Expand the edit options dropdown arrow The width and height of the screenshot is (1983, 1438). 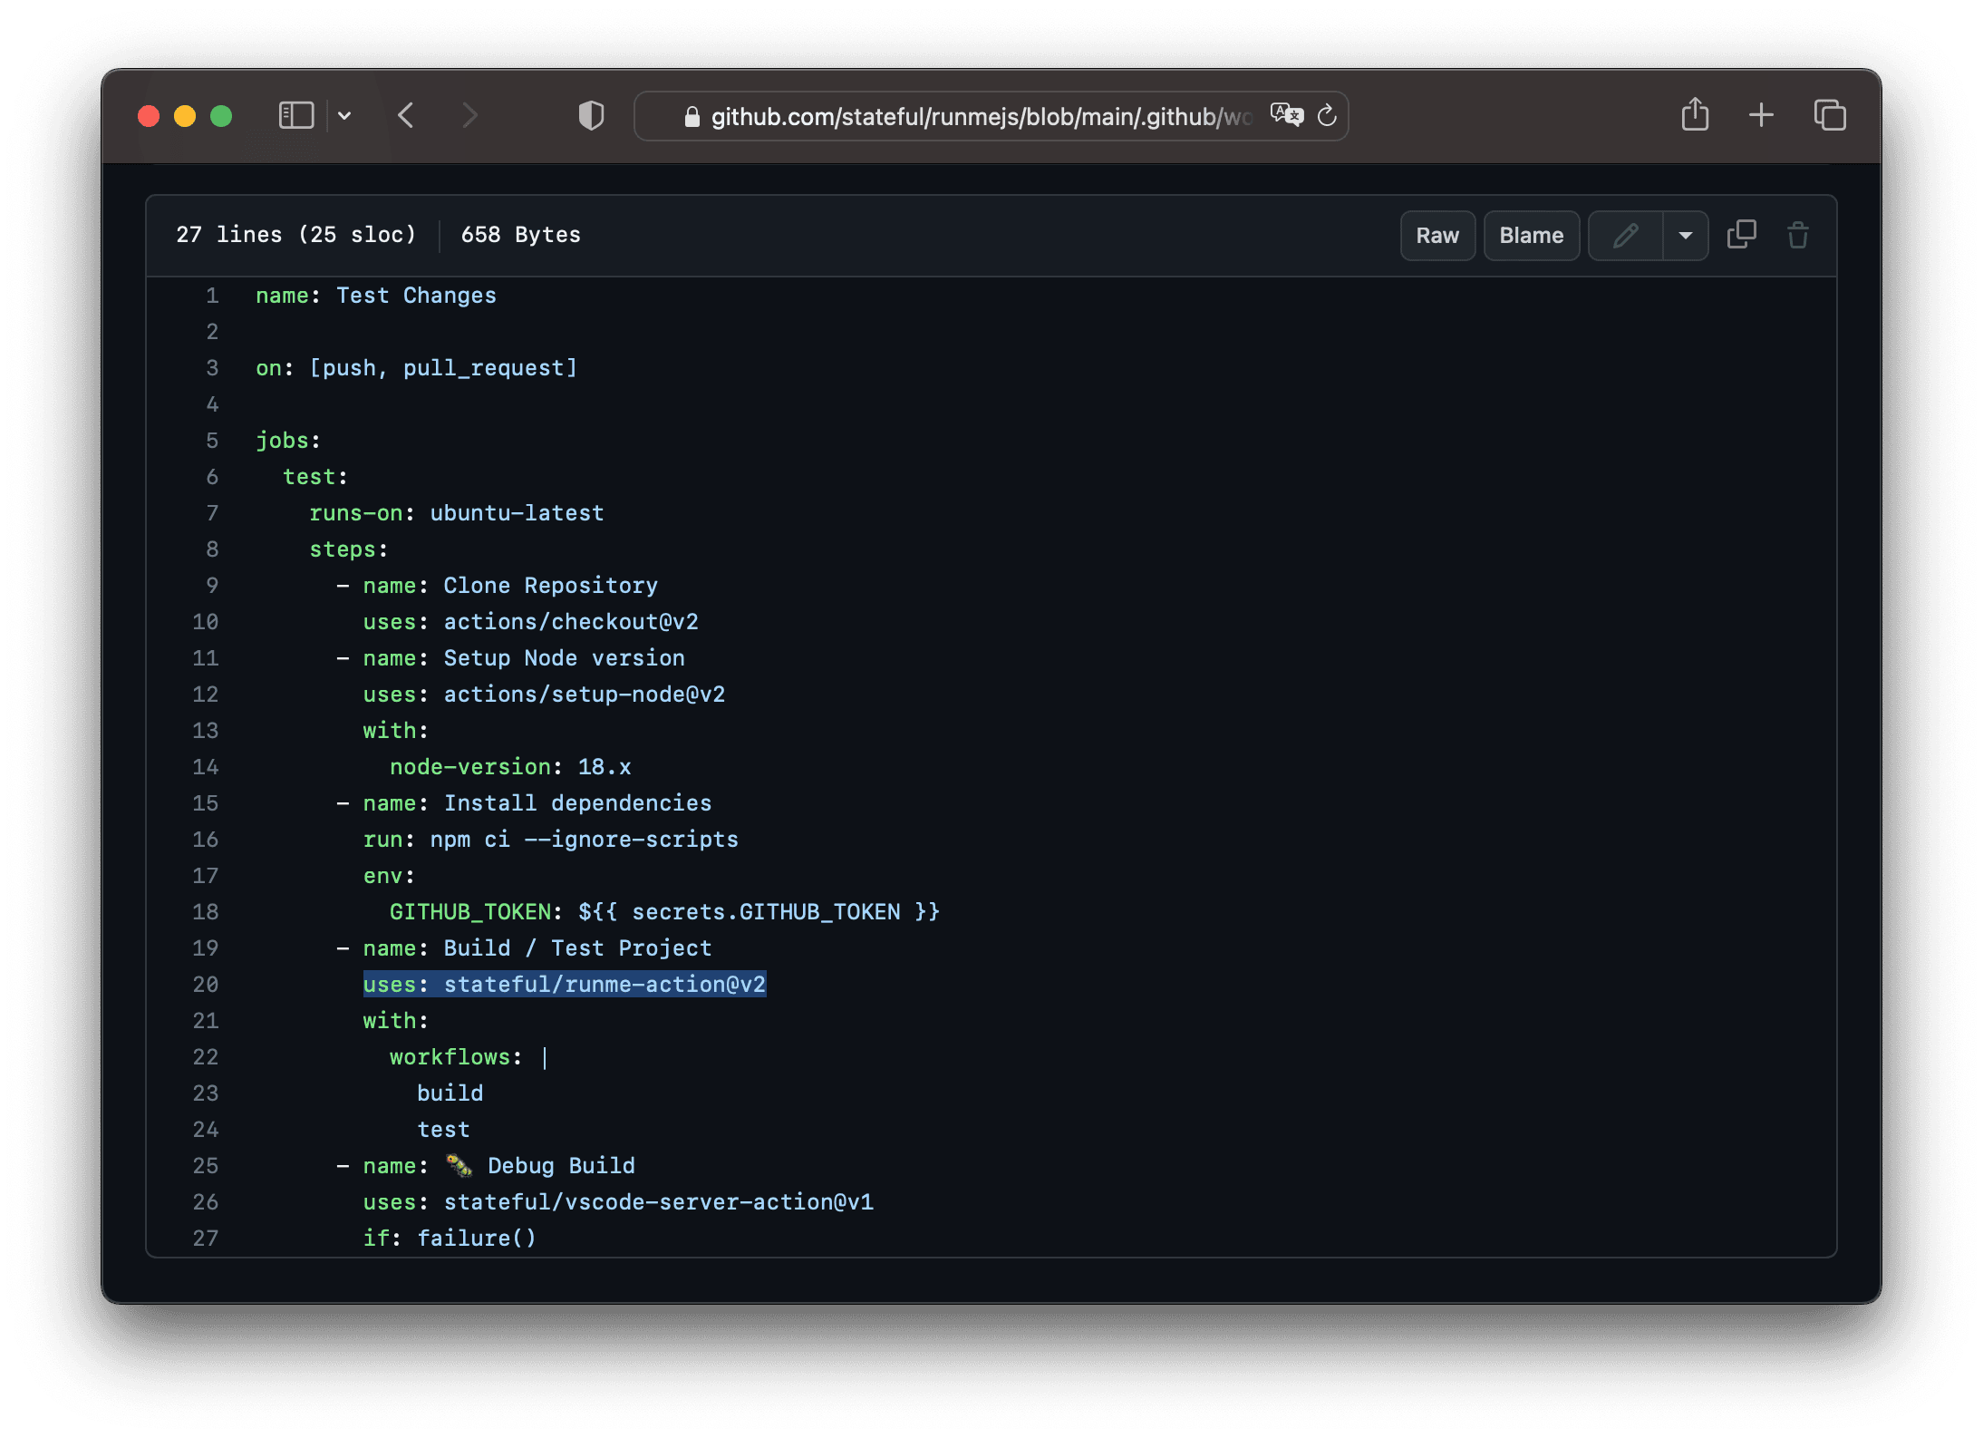pos(1686,236)
